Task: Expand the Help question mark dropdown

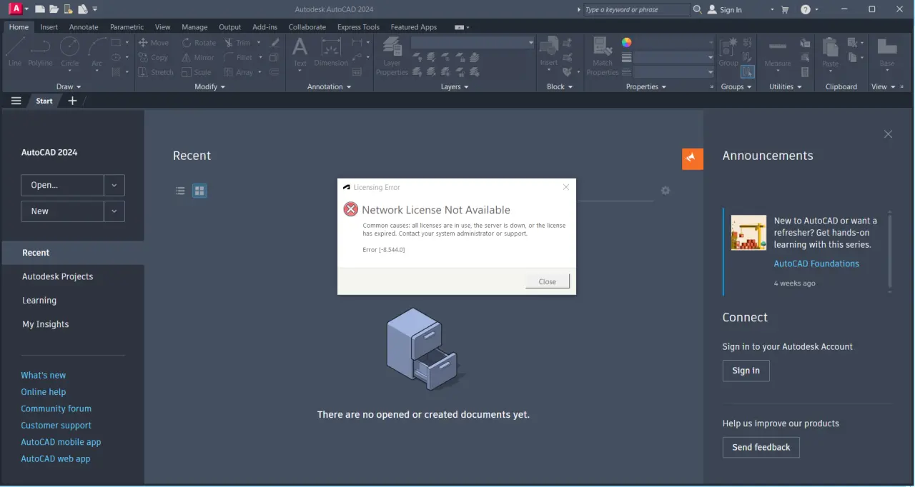Action: click(x=818, y=9)
